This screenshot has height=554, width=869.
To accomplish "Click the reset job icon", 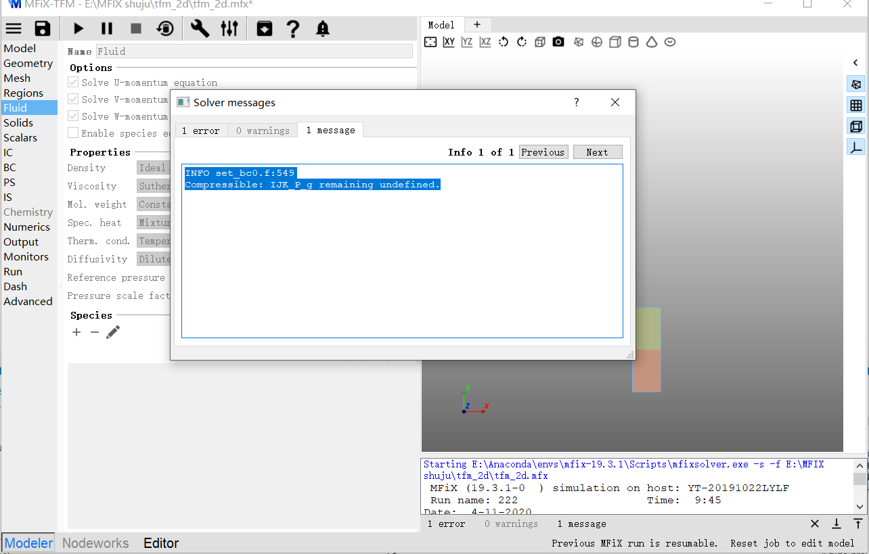I will [x=165, y=28].
